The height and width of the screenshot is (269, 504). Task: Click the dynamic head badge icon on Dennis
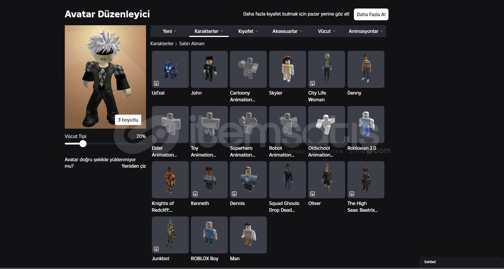(x=234, y=194)
